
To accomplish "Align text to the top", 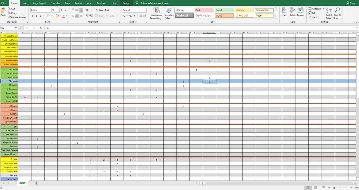I will (x=73, y=10).
